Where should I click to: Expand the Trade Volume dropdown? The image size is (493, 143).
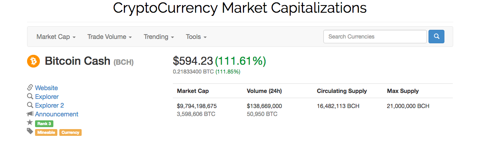[110, 37]
